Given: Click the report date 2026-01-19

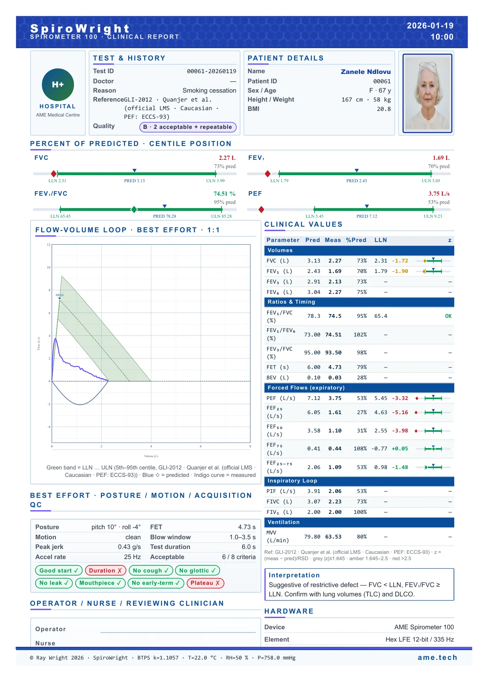Looking at the screenshot, I should (430, 26).
